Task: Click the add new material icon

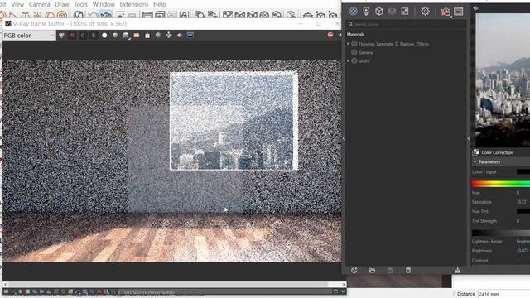Action: click(x=354, y=271)
